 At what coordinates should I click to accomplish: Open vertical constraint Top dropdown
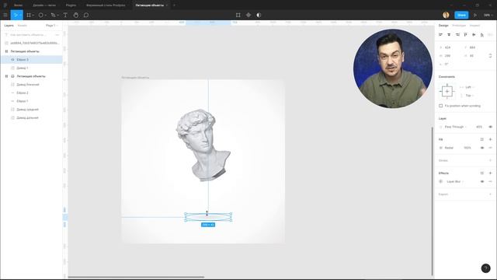tap(469, 95)
